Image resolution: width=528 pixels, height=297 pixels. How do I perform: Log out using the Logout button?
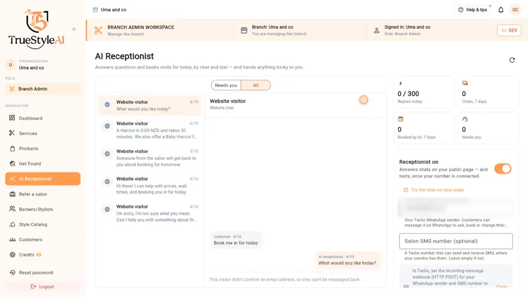pos(43,286)
